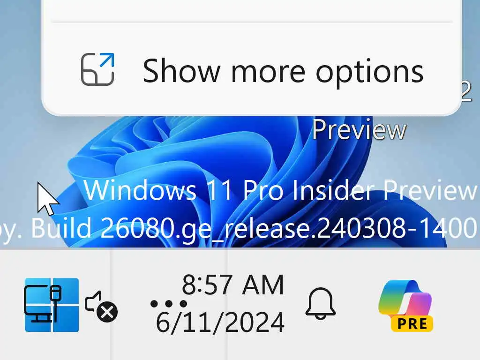480x360 pixels.
Task: Open notifications with the bell icon
Action: (x=321, y=304)
